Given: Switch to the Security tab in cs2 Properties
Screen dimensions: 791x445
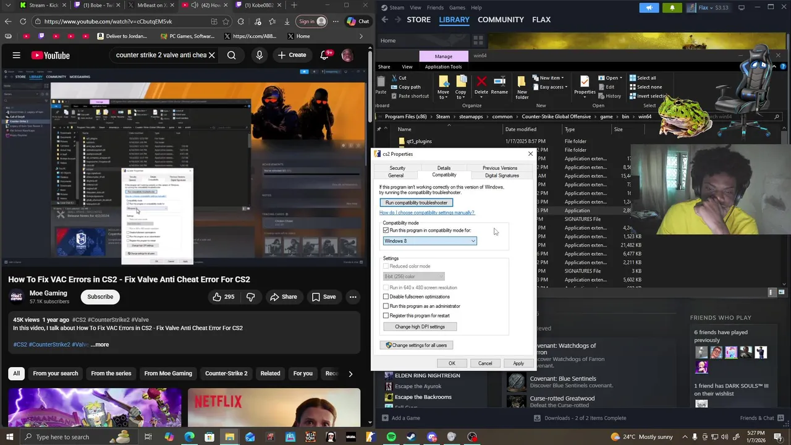Looking at the screenshot, I should pyautogui.click(x=397, y=168).
